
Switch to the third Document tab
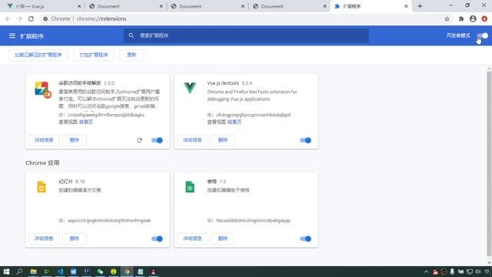(289, 6)
